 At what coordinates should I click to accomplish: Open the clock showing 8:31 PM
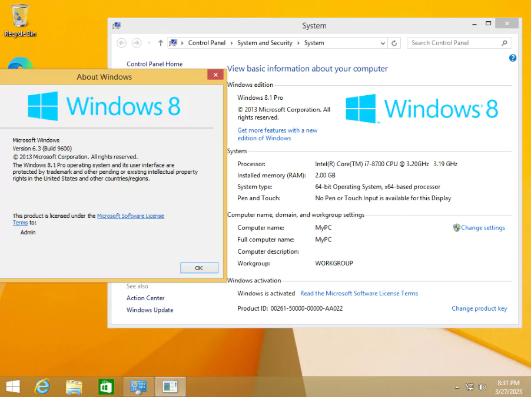pyautogui.click(x=508, y=387)
